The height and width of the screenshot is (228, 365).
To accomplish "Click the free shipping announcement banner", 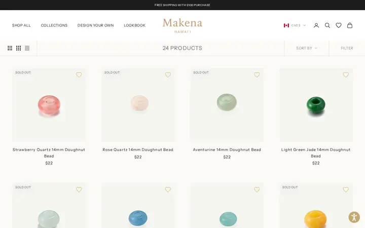I will [182, 5].
